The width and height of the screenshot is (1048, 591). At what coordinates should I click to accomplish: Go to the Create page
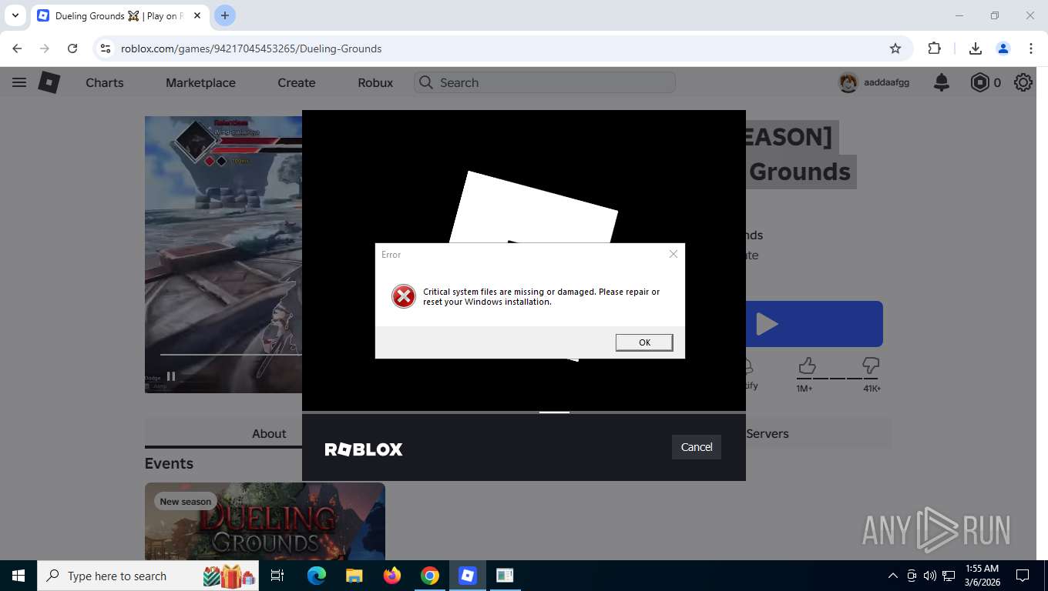tap(297, 82)
